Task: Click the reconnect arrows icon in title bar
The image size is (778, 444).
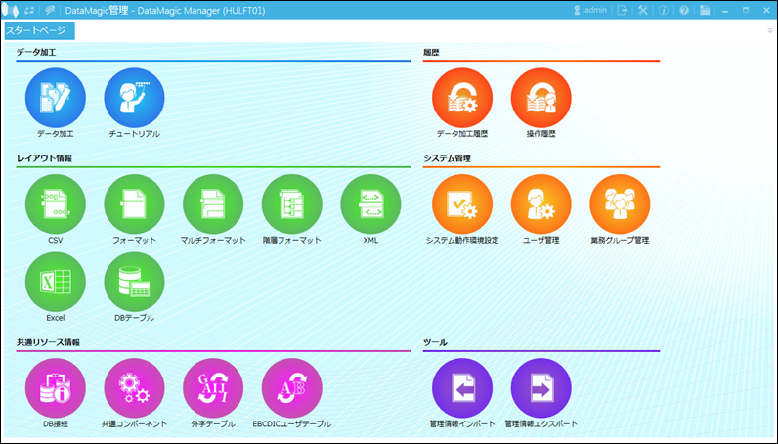Action: tap(29, 10)
